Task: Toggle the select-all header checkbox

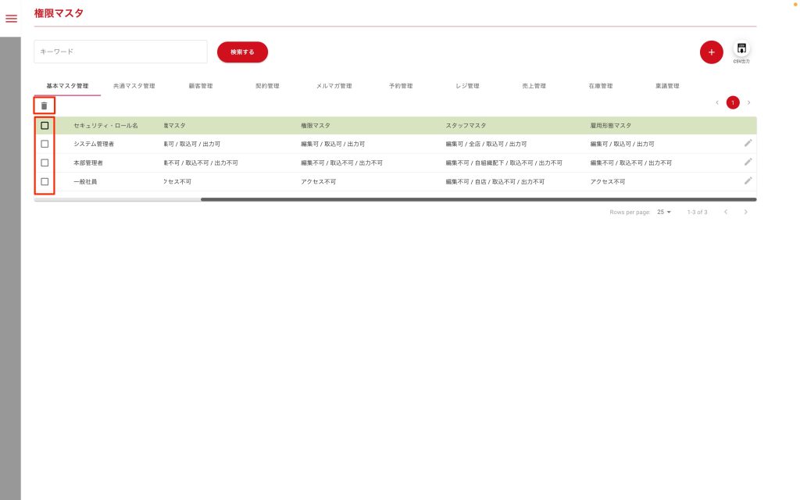Action: pos(45,125)
